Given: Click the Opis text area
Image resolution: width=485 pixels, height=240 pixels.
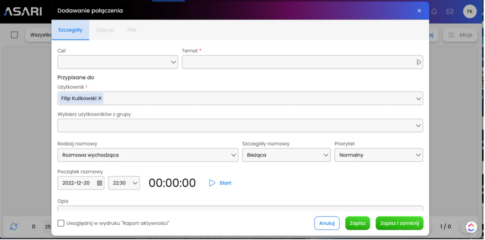Looking at the screenshot, I should (240, 208).
